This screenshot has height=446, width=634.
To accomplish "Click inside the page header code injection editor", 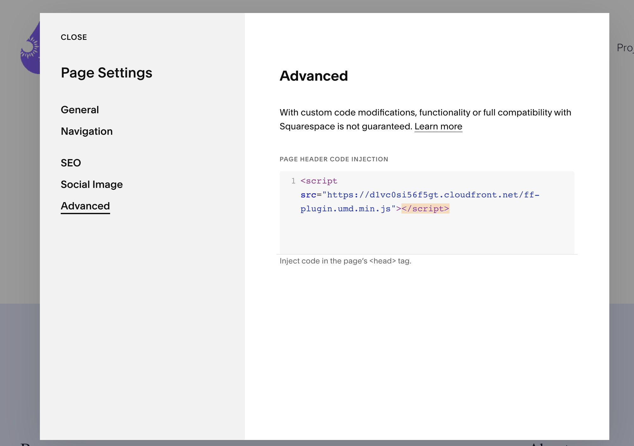I will pyautogui.click(x=427, y=231).
